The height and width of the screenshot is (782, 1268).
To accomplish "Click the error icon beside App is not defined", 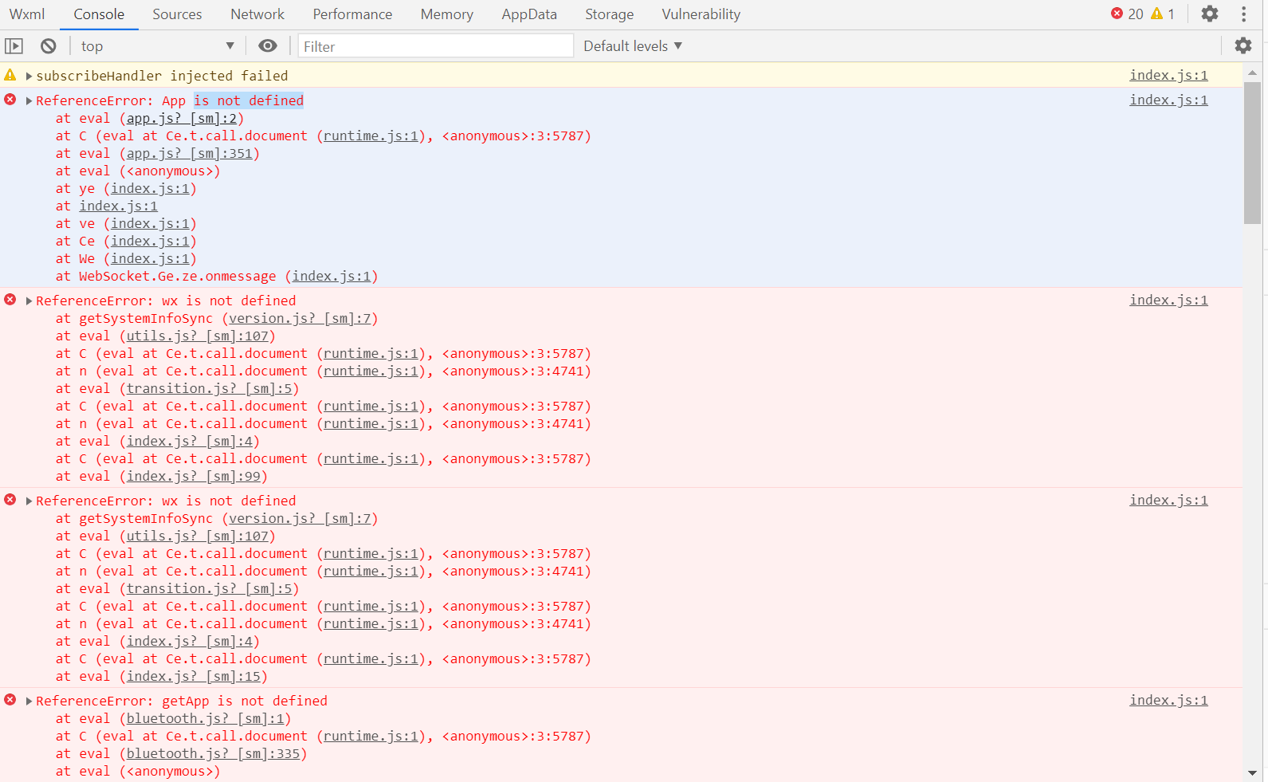I will pos(10,100).
